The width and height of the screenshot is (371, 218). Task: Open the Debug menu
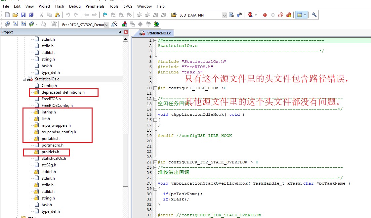[75, 6]
